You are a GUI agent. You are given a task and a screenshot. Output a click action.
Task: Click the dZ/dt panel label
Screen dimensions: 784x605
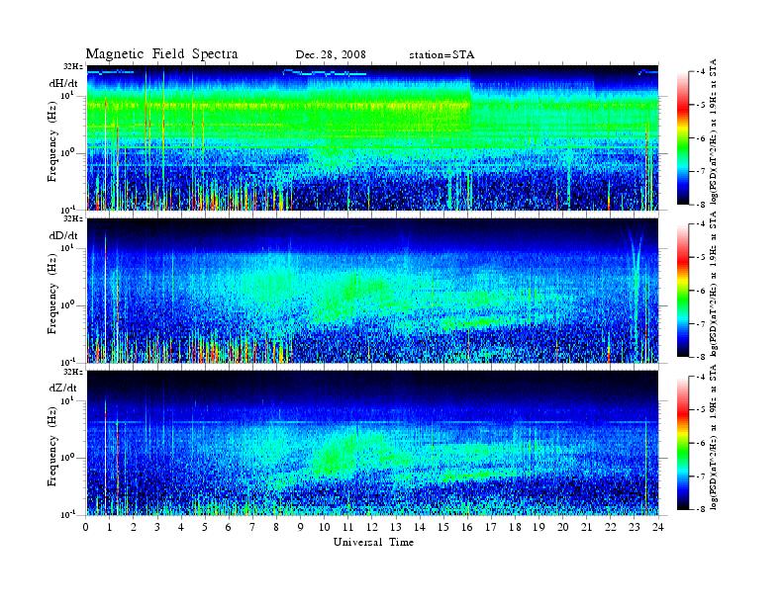click(x=63, y=388)
